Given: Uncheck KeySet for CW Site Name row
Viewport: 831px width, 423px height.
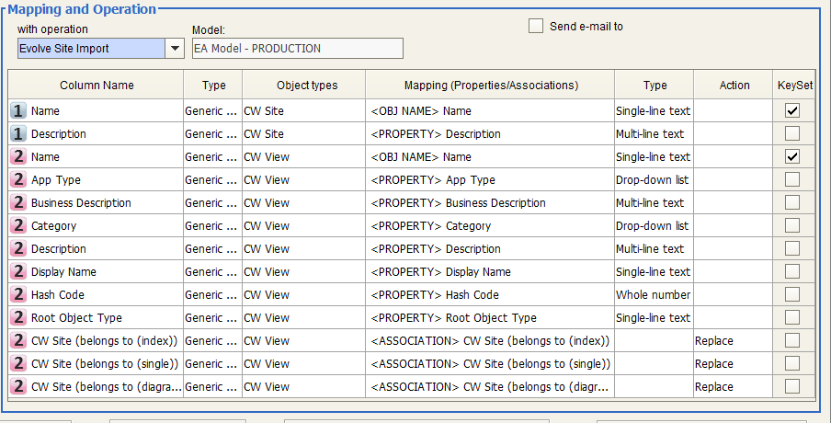Looking at the screenshot, I should pos(791,110).
